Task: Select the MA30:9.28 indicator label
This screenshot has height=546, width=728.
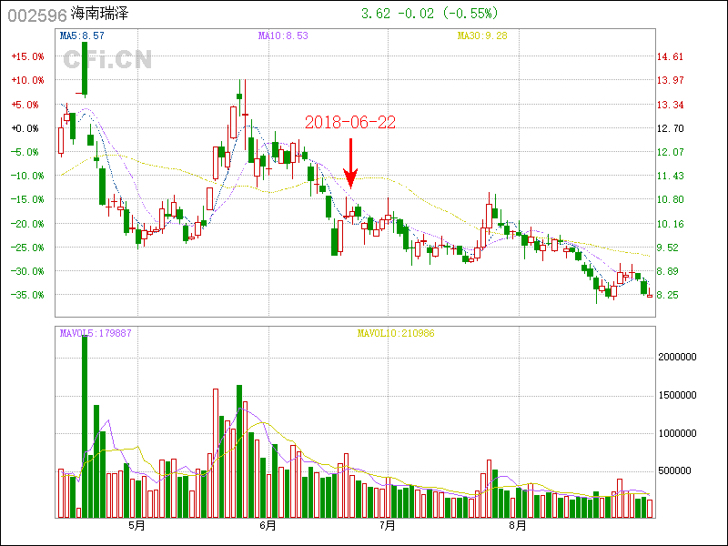Action: (x=482, y=35)
